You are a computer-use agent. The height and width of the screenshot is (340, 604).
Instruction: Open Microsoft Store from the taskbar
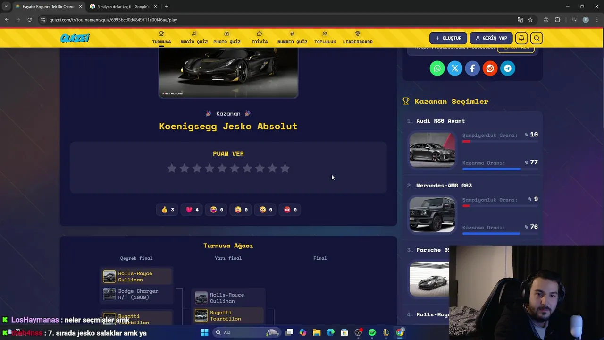tap(344, 332)
